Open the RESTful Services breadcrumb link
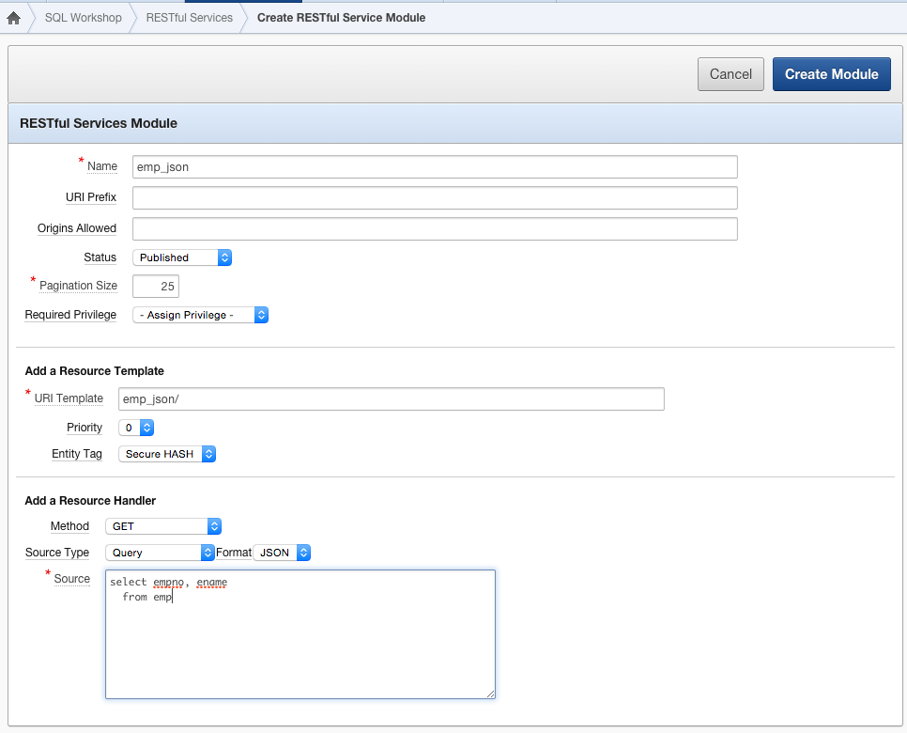 click(x=191, y=17)
